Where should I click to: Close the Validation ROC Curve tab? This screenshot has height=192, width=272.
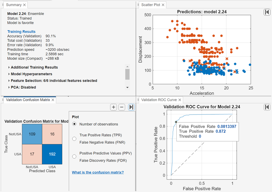180,100
